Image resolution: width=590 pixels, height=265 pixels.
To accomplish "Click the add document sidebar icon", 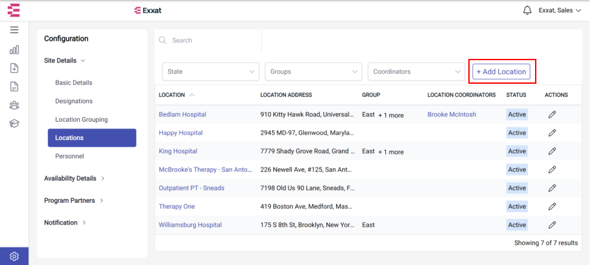I will [x=14, y=68].
